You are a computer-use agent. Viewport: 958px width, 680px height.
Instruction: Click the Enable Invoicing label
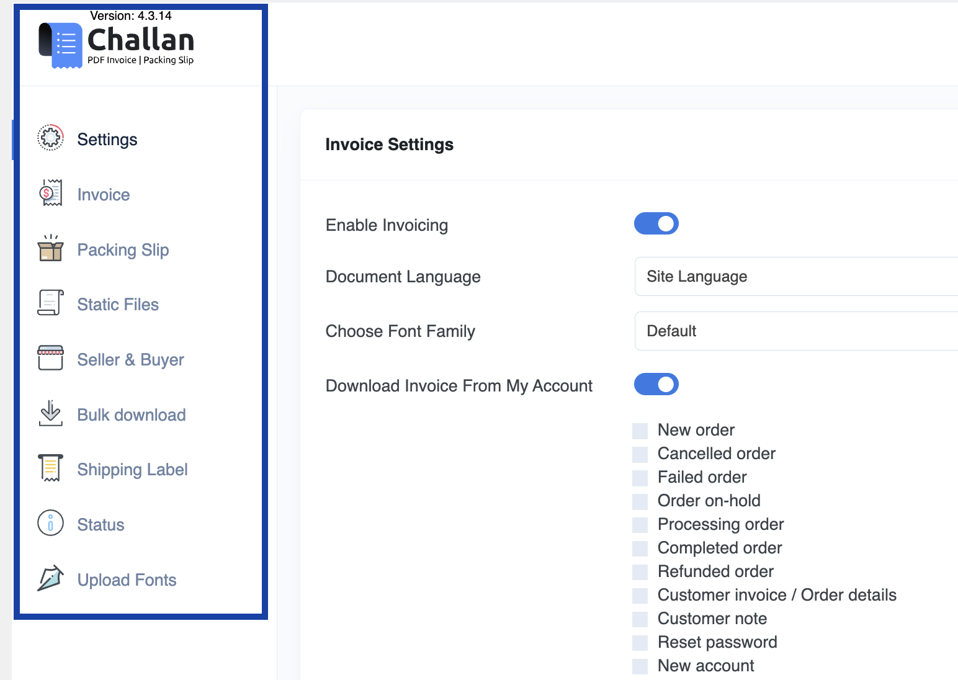[x=387, y=225]
